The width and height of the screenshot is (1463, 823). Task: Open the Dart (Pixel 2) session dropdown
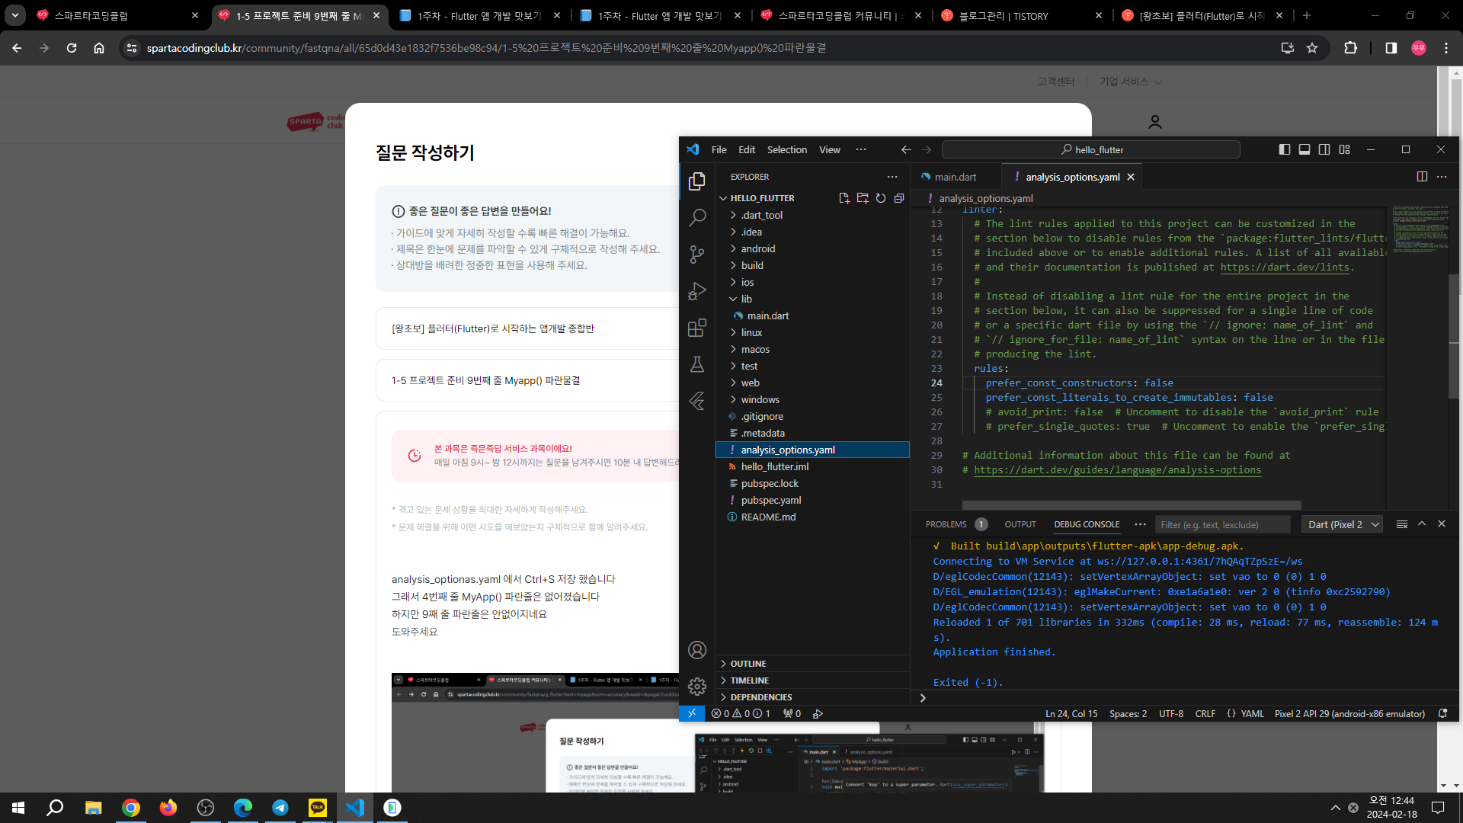click(x=1343, y=525)
